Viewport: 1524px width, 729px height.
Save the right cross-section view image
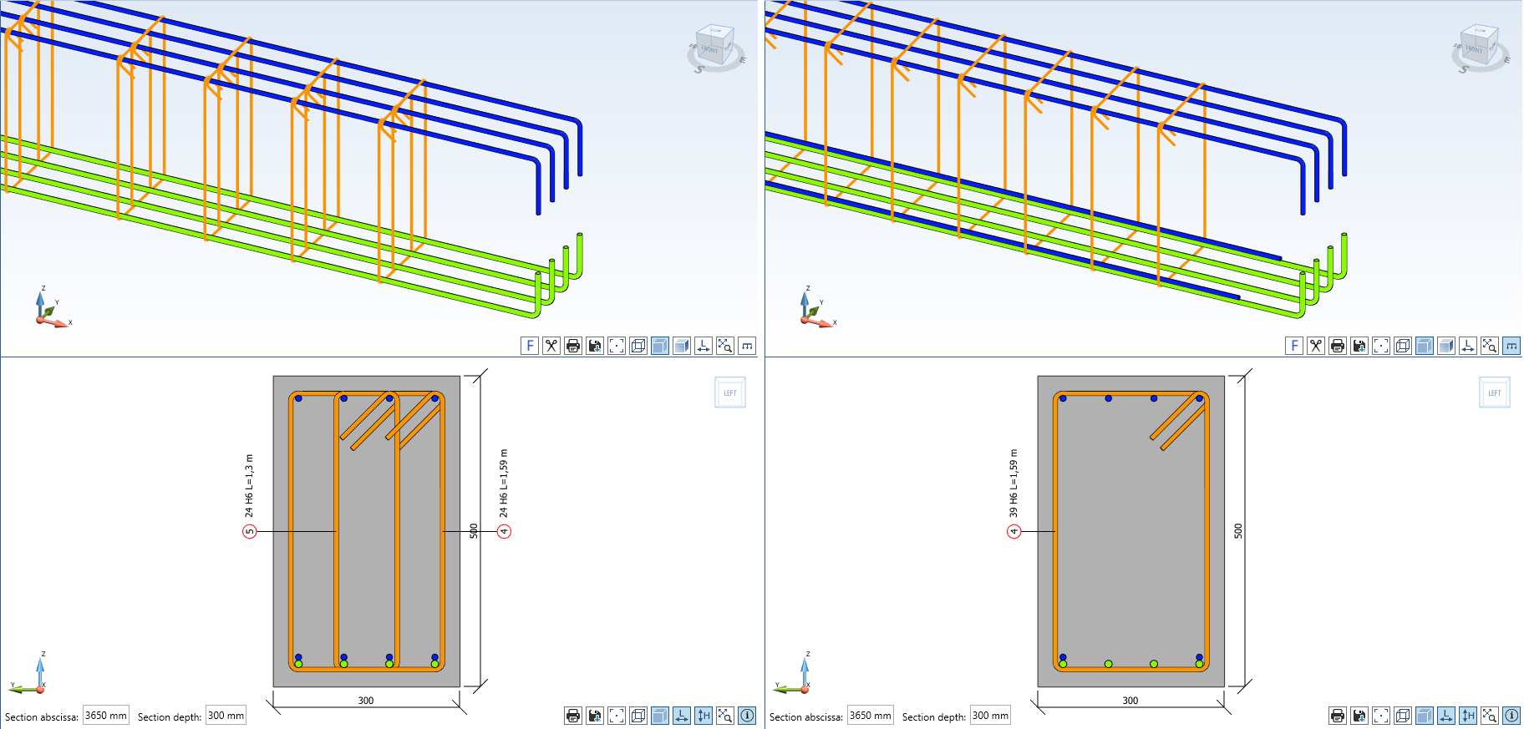(x=1359, y=716)
